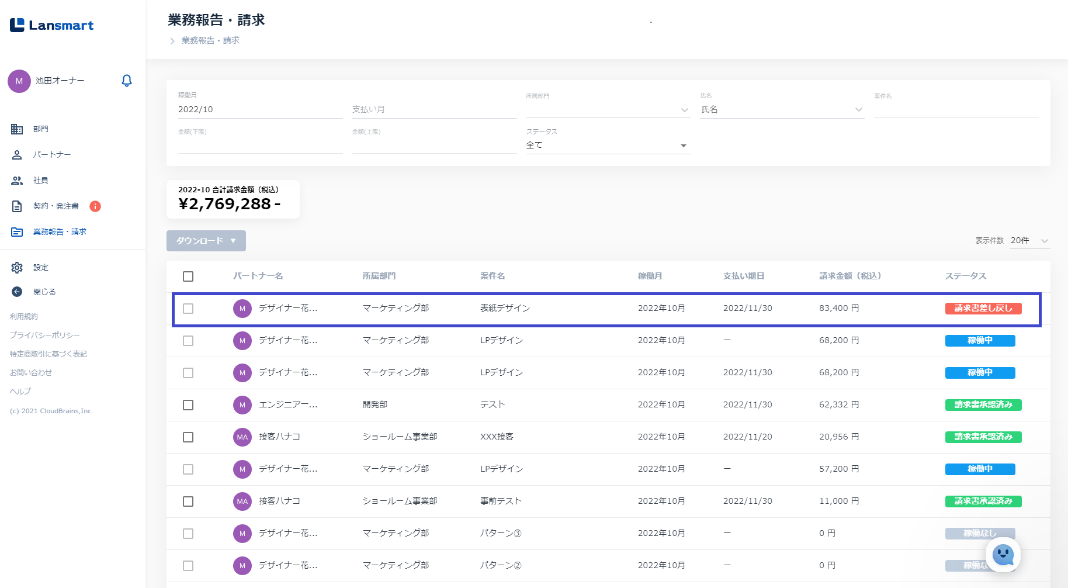Toggle the select-all checkbox in table header
Image resolution: width=1068 pixels, height=588 pixels.
[x=188, y=276]
